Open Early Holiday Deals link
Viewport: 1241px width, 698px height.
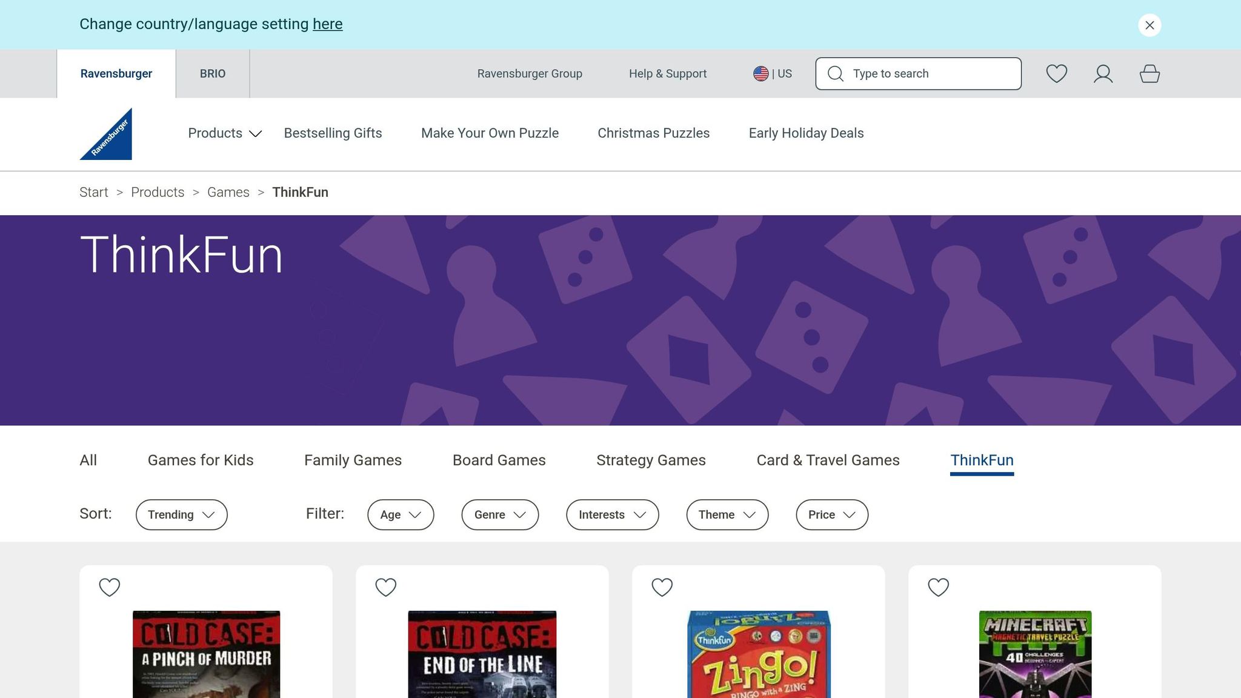coord(806,133)
